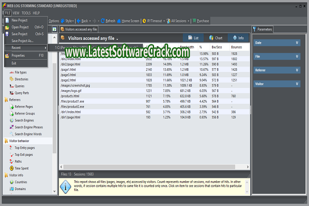Click the Back arrow icon
This screenshot has height=206, width=309.
click(x=79, y=21)
